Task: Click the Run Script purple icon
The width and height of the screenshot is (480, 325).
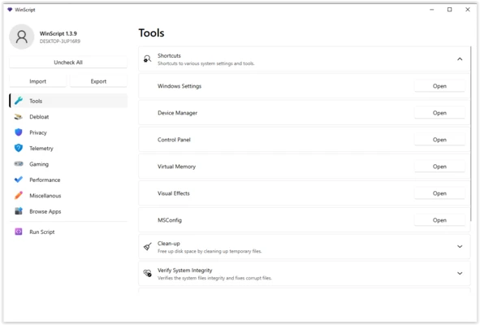Action: [19, 232]
